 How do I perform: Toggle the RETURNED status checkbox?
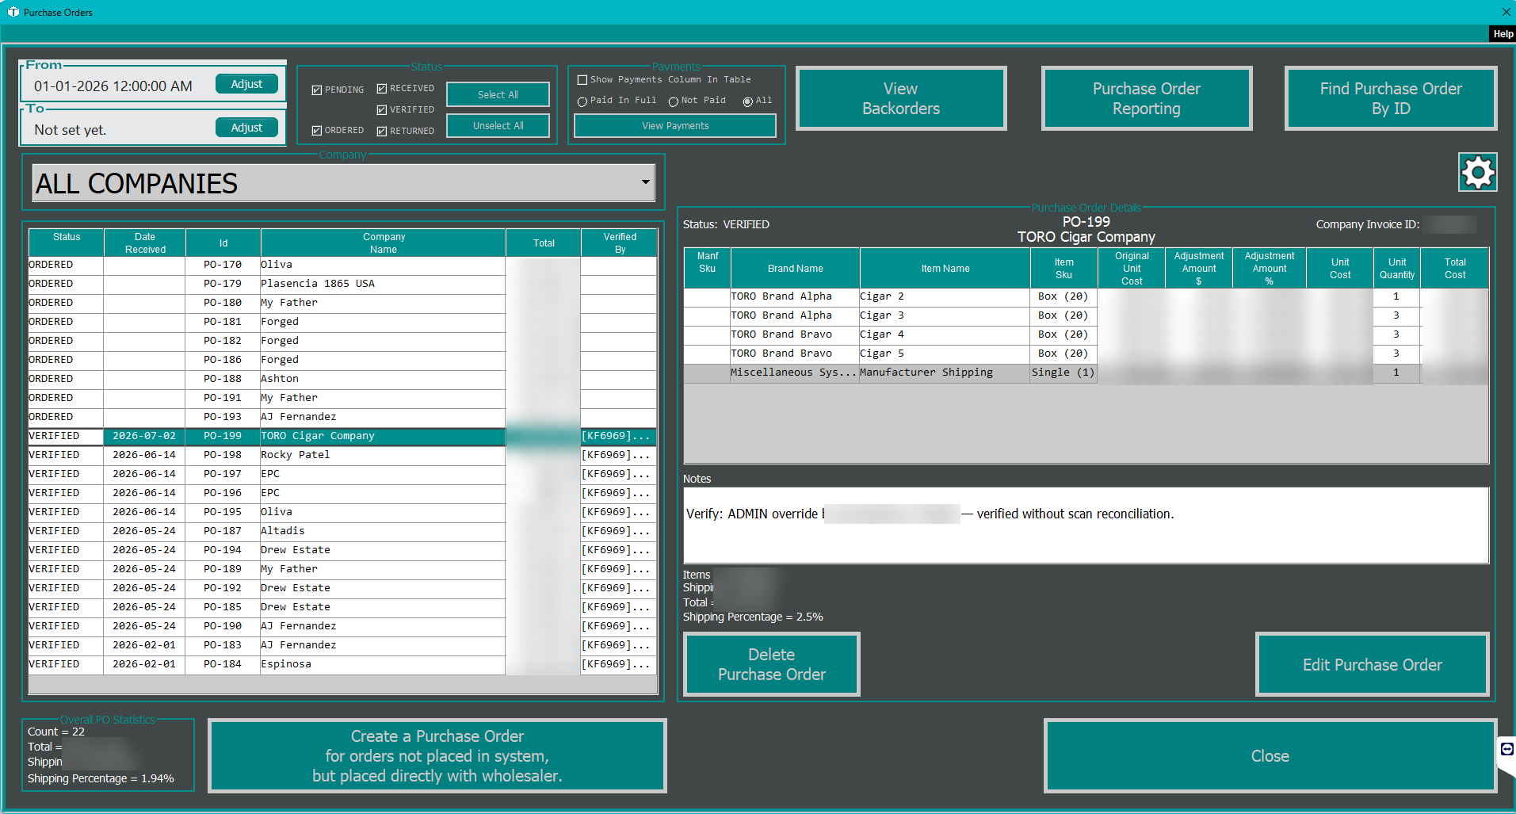382,131
